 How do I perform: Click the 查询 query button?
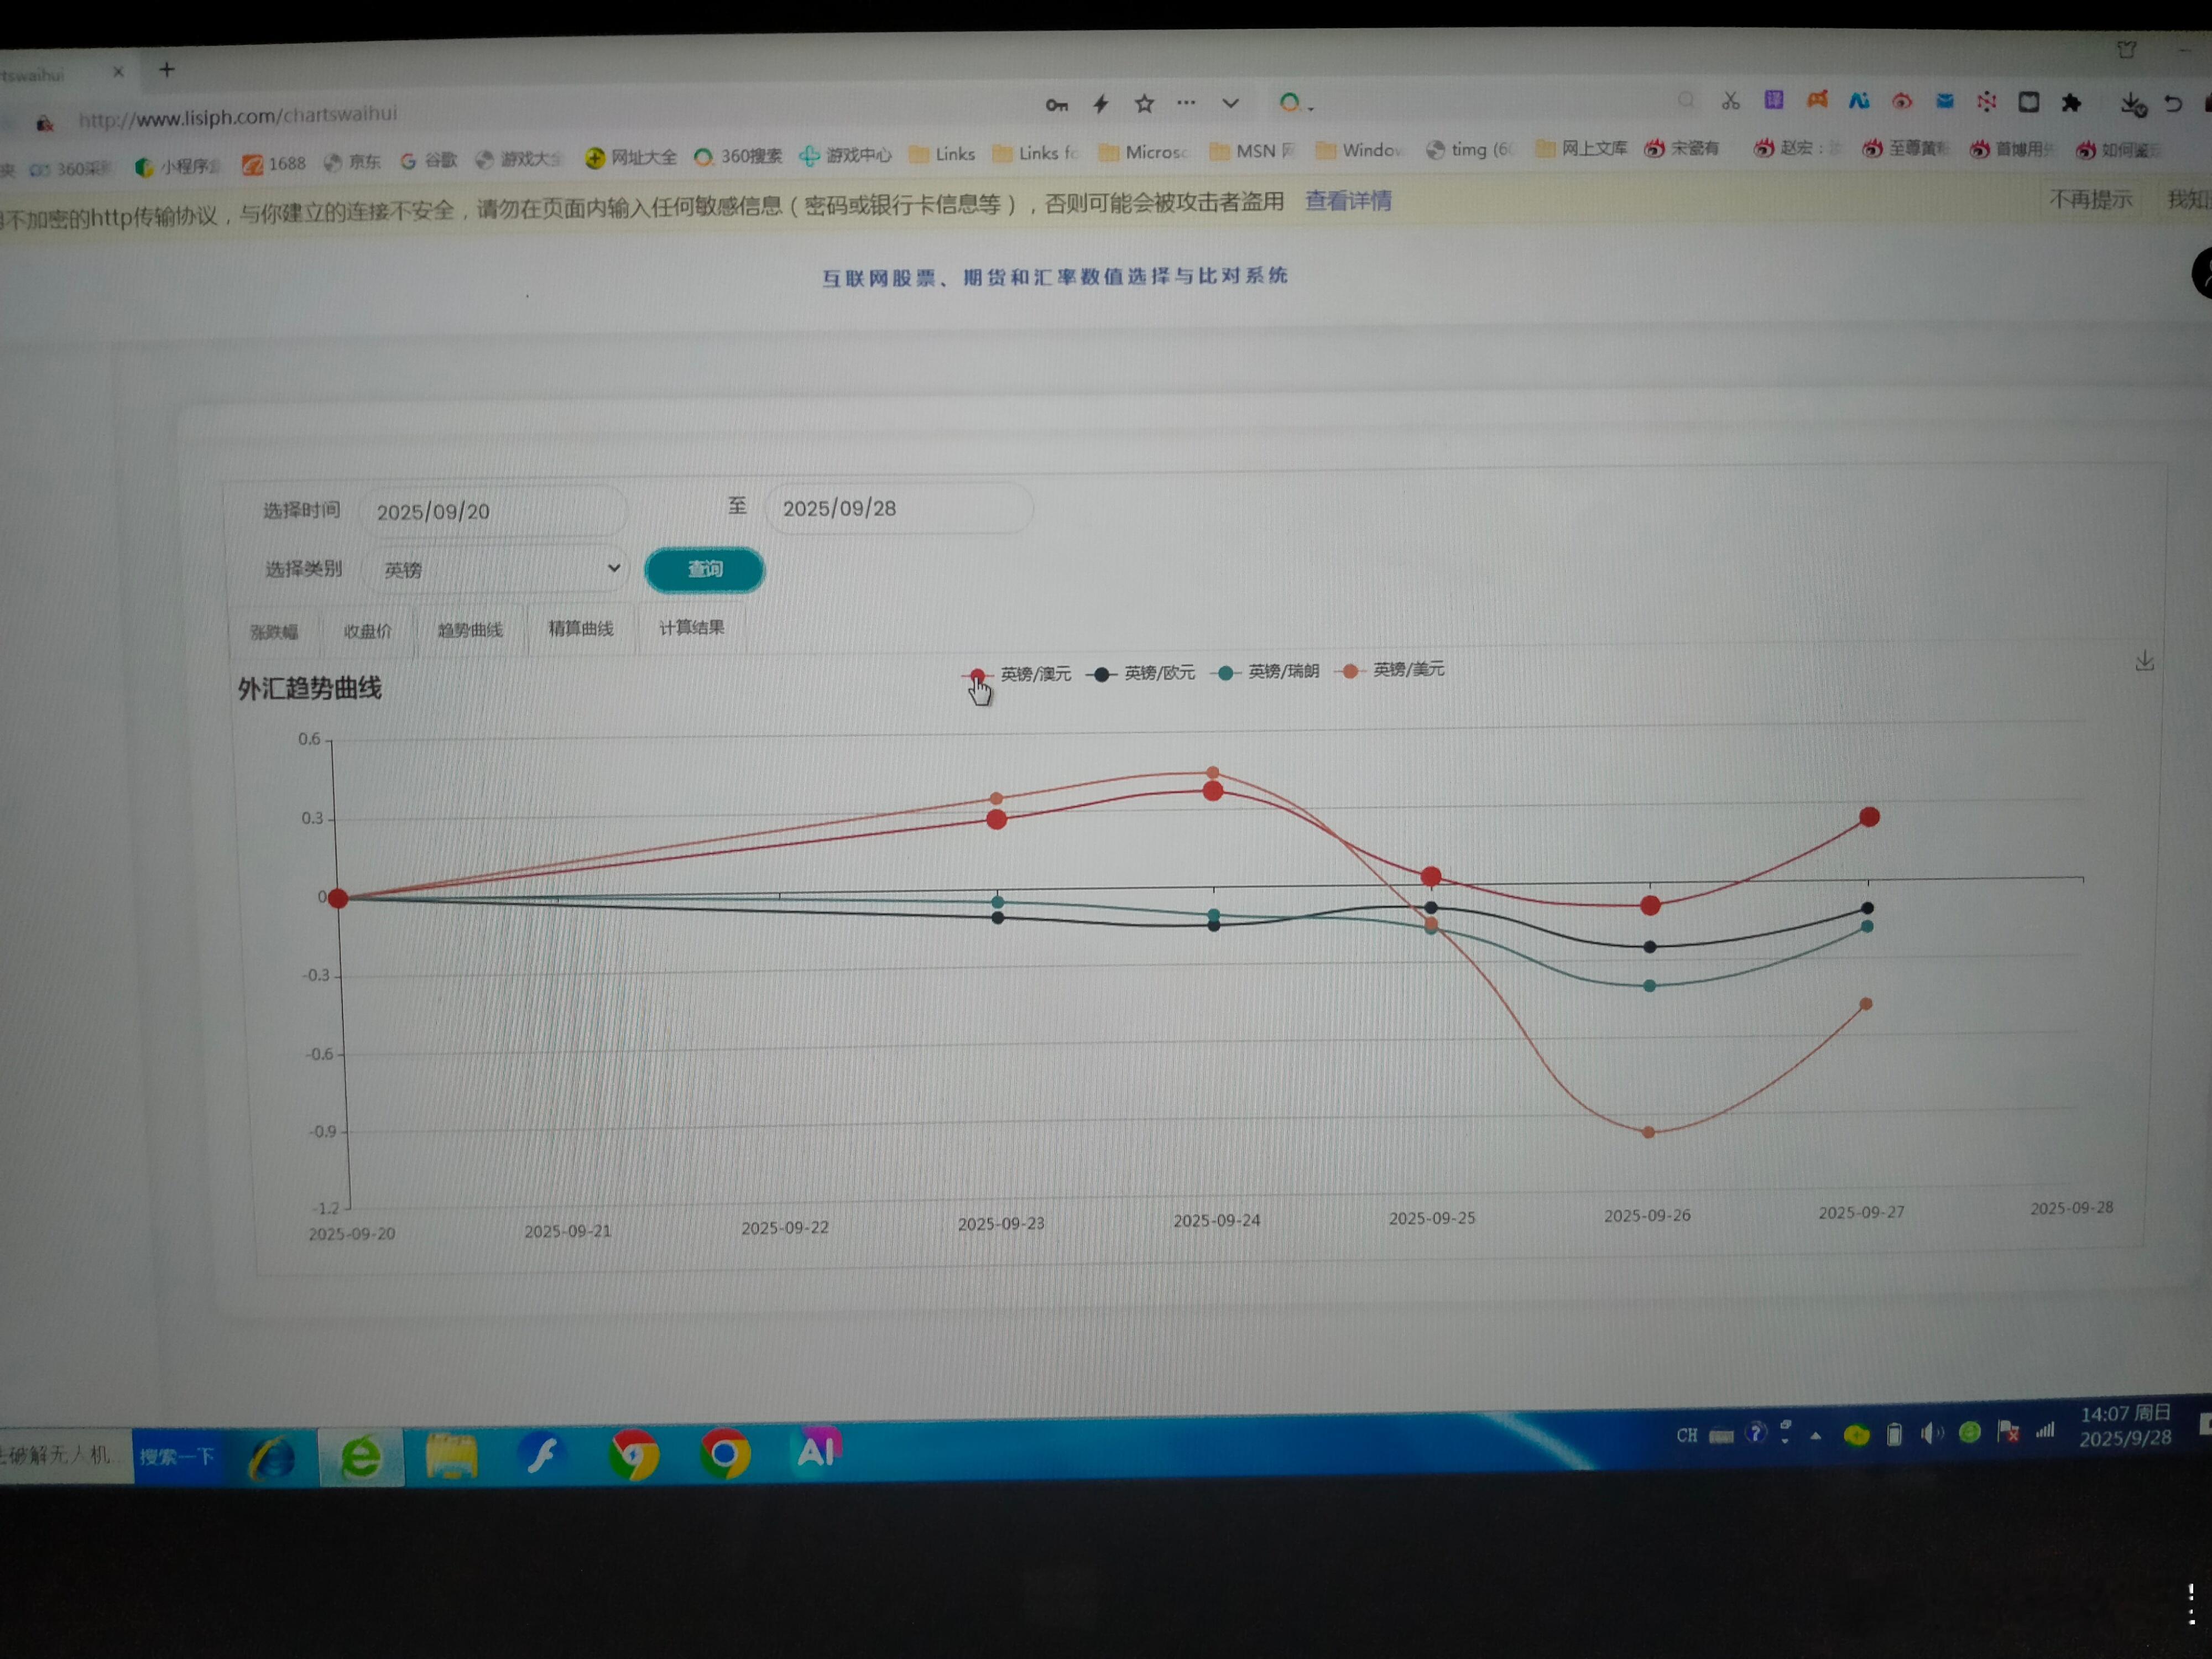point(705,569)
